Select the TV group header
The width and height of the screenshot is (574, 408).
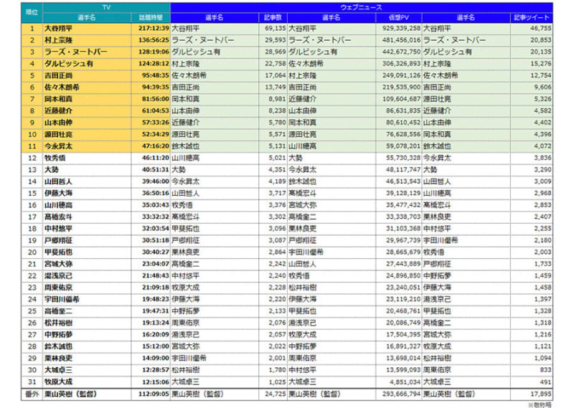pyautogui.click(x=106, y=6)
